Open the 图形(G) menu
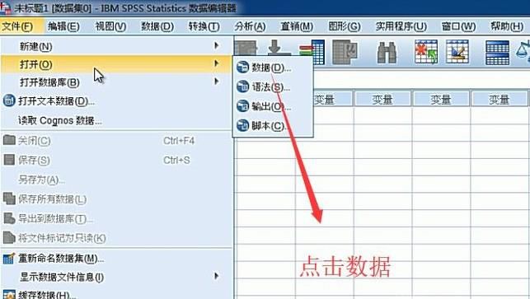 345,26
